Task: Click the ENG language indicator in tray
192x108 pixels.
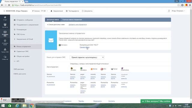Action: click(180, 106)
